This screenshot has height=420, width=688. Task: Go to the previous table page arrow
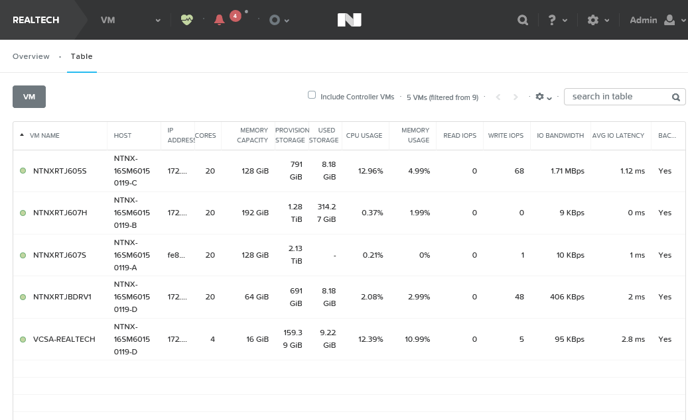498,97
